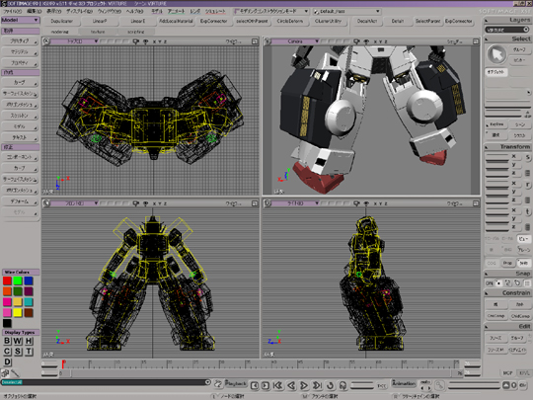
Task: Toggle loop playback icon
Action: 330,386
